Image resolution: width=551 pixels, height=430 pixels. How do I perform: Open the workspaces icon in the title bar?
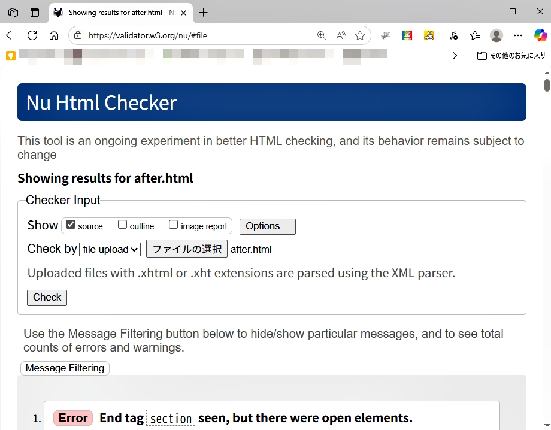tap(13, 13)
